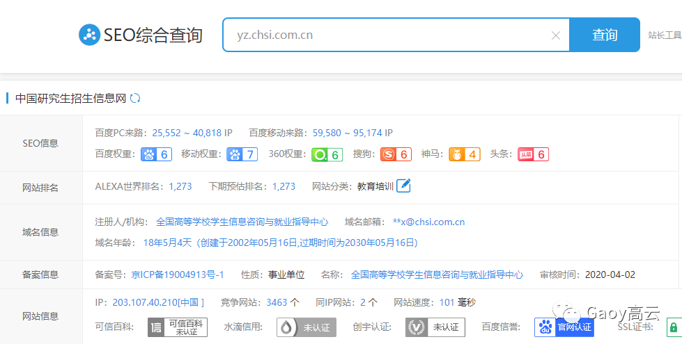Click the 水滴信用 未认证 badge
Viewport: 682px width, 344px height.
[307, 327]
